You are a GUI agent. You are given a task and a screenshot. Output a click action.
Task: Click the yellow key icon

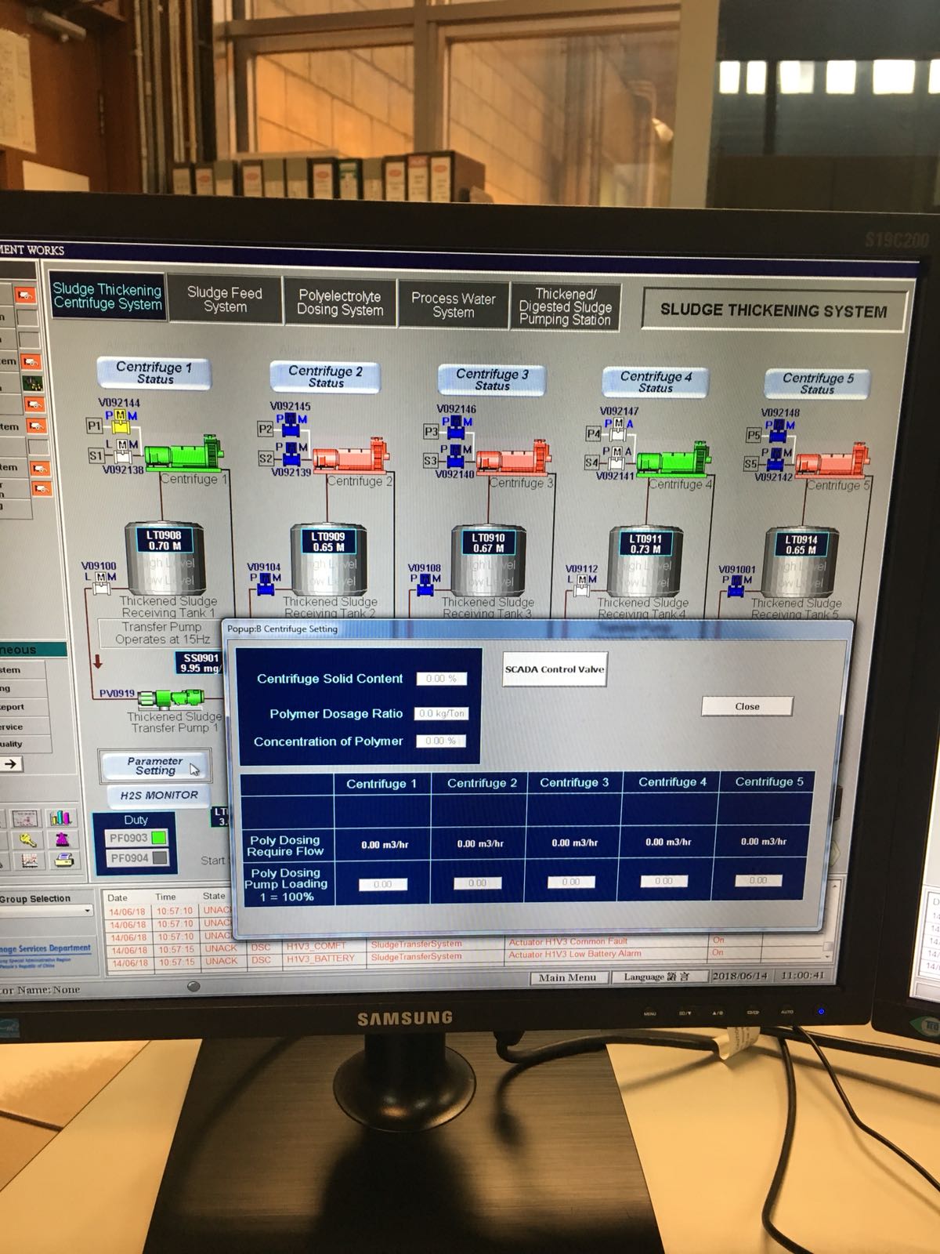coord(27,840)
